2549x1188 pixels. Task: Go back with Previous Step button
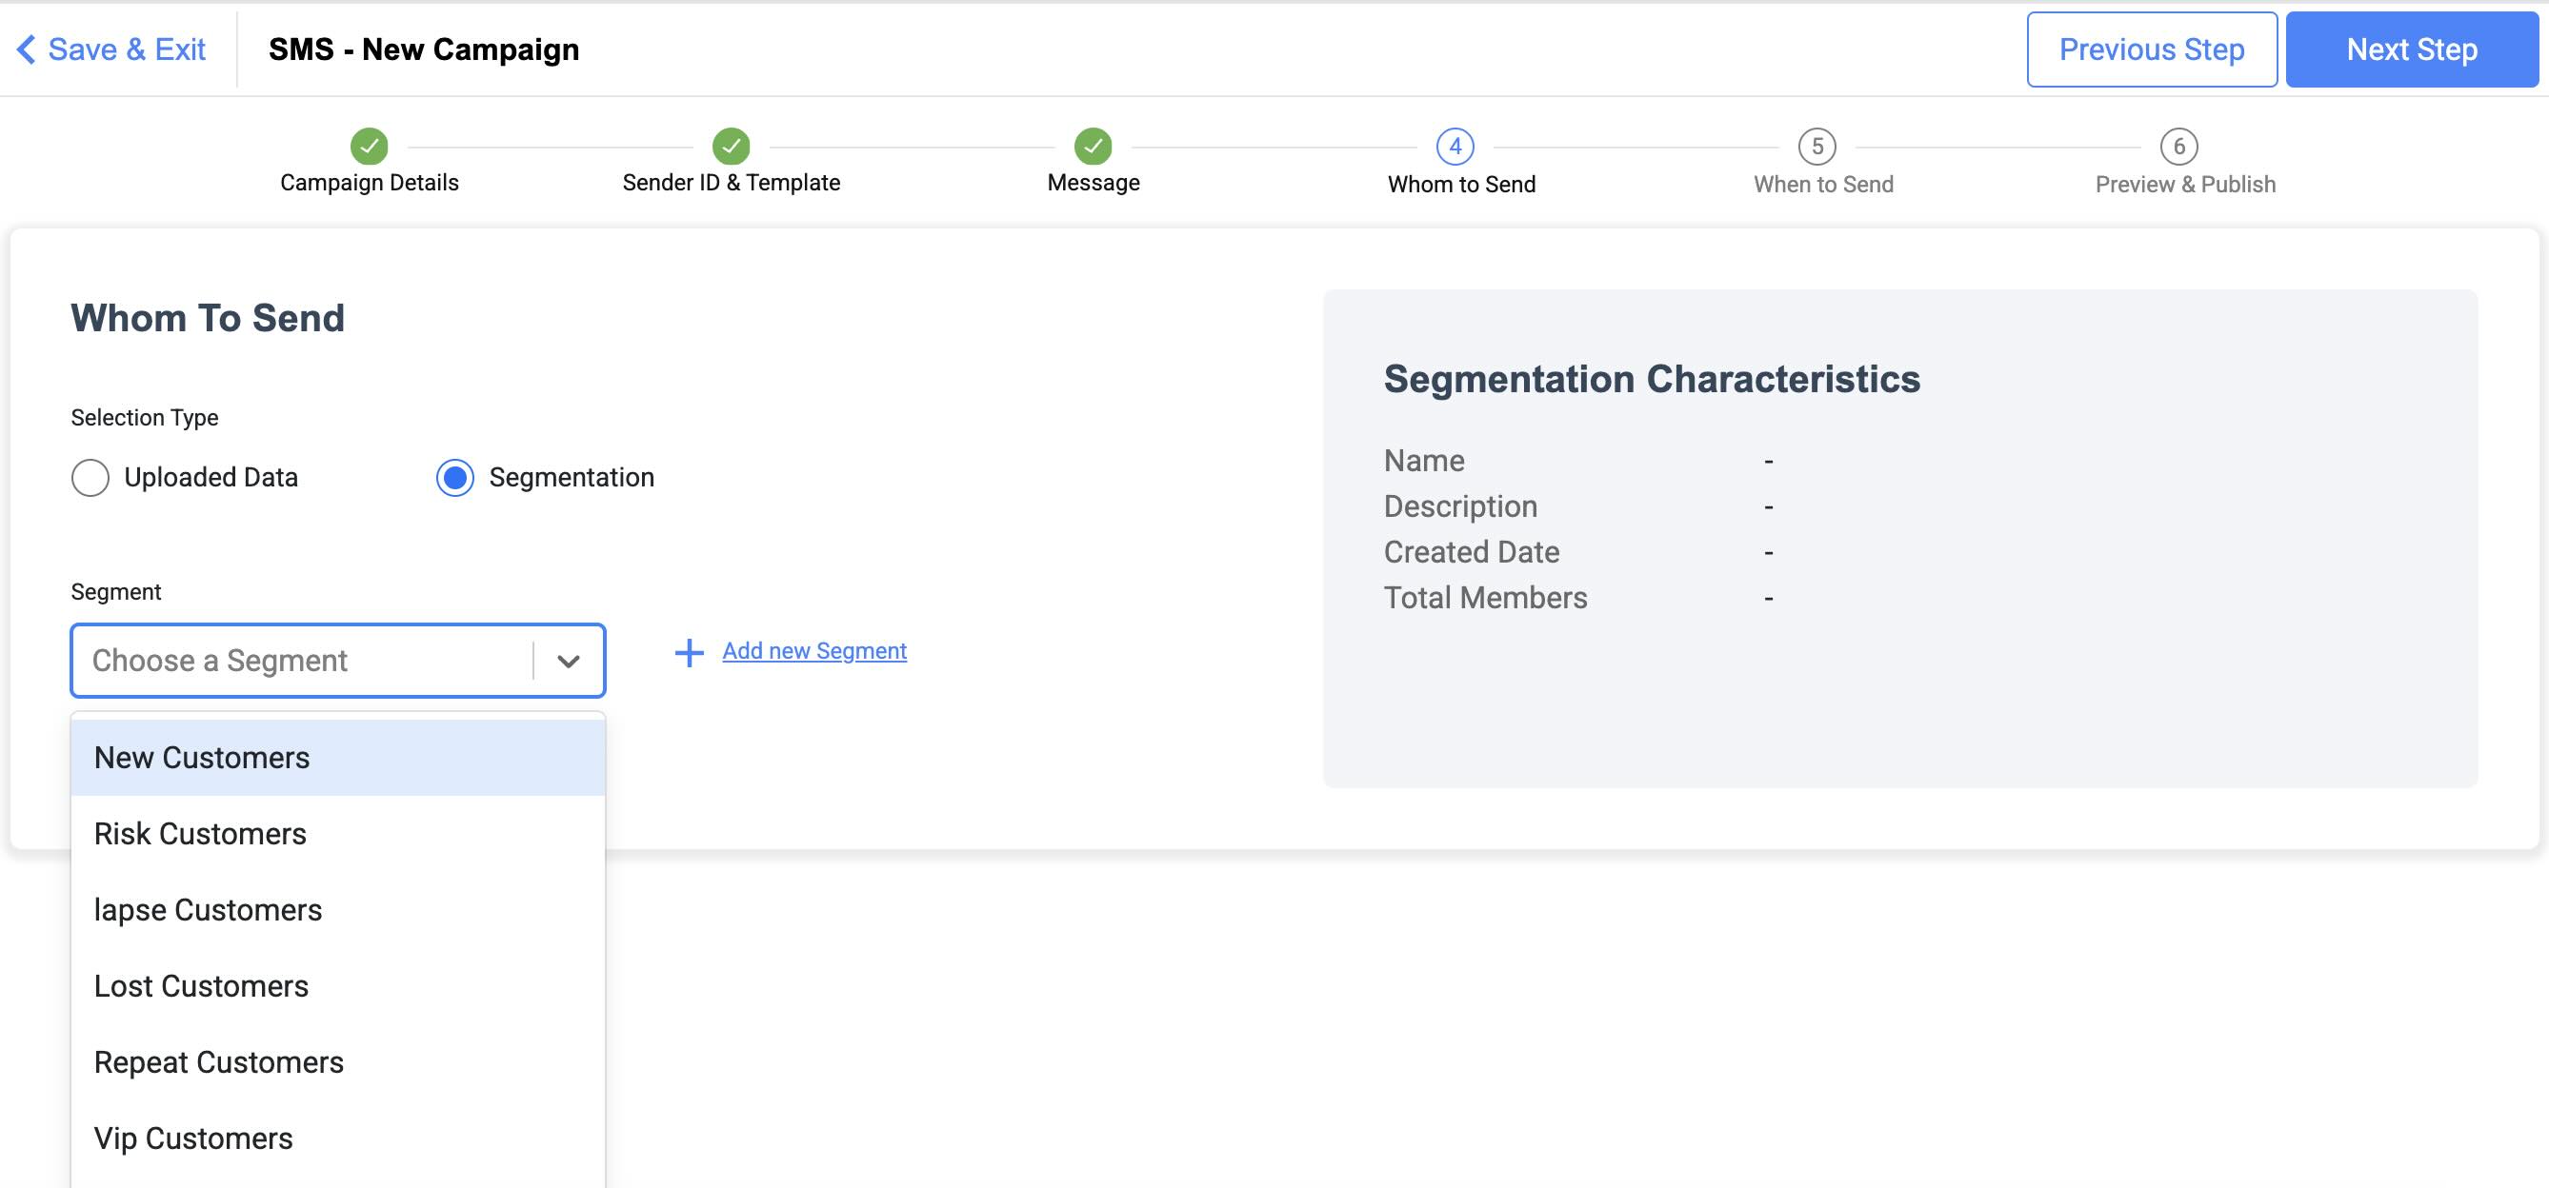point(2151,49)
